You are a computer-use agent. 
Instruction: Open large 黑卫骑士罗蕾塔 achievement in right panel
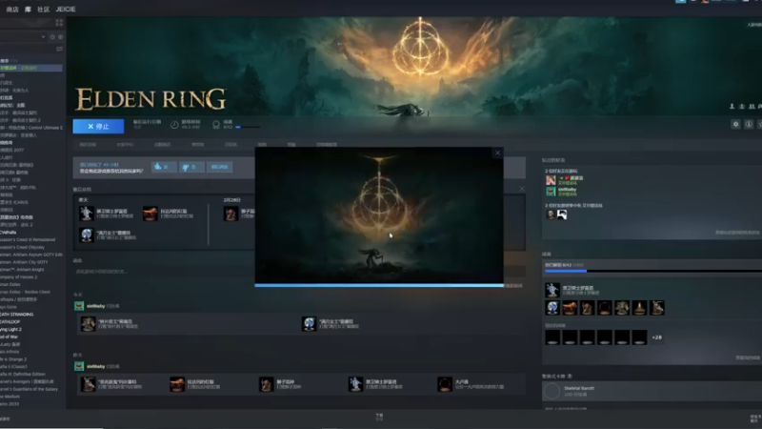pyautogui.click(x=552, y=290)
